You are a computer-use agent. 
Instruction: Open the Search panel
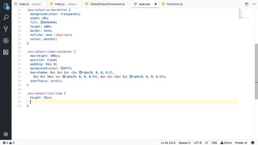(x=6, y=17)
